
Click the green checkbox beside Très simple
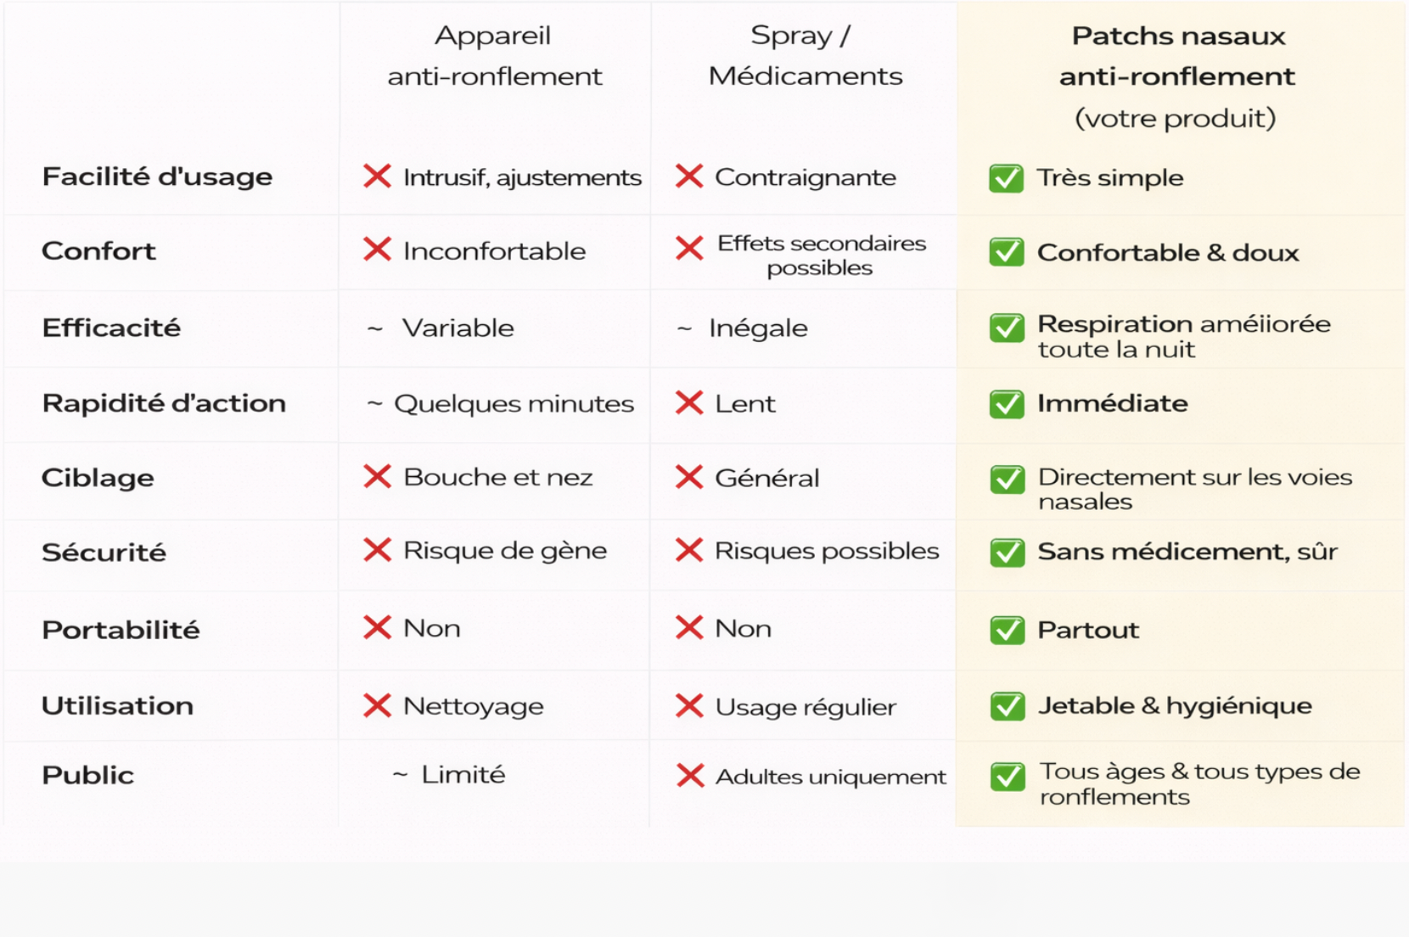1007,178
